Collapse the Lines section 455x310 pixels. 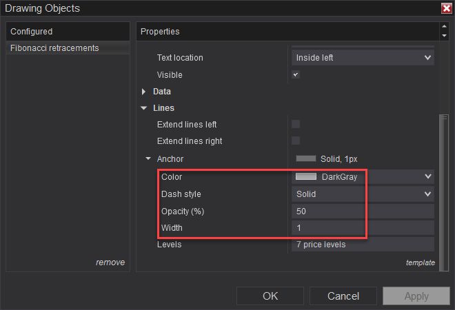(x=144, y=108)
